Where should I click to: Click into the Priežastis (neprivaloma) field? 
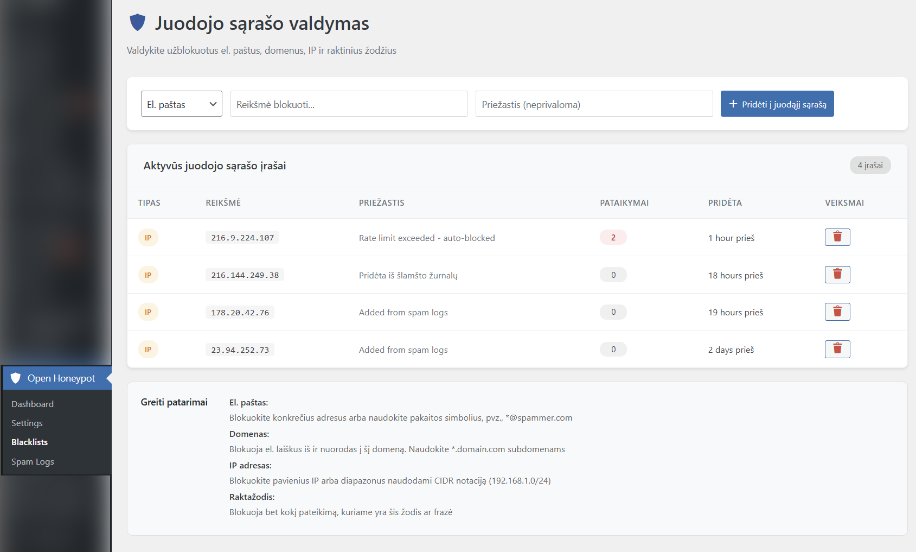coord(594,104)
